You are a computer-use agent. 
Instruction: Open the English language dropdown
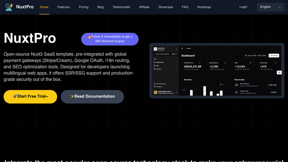271,7
